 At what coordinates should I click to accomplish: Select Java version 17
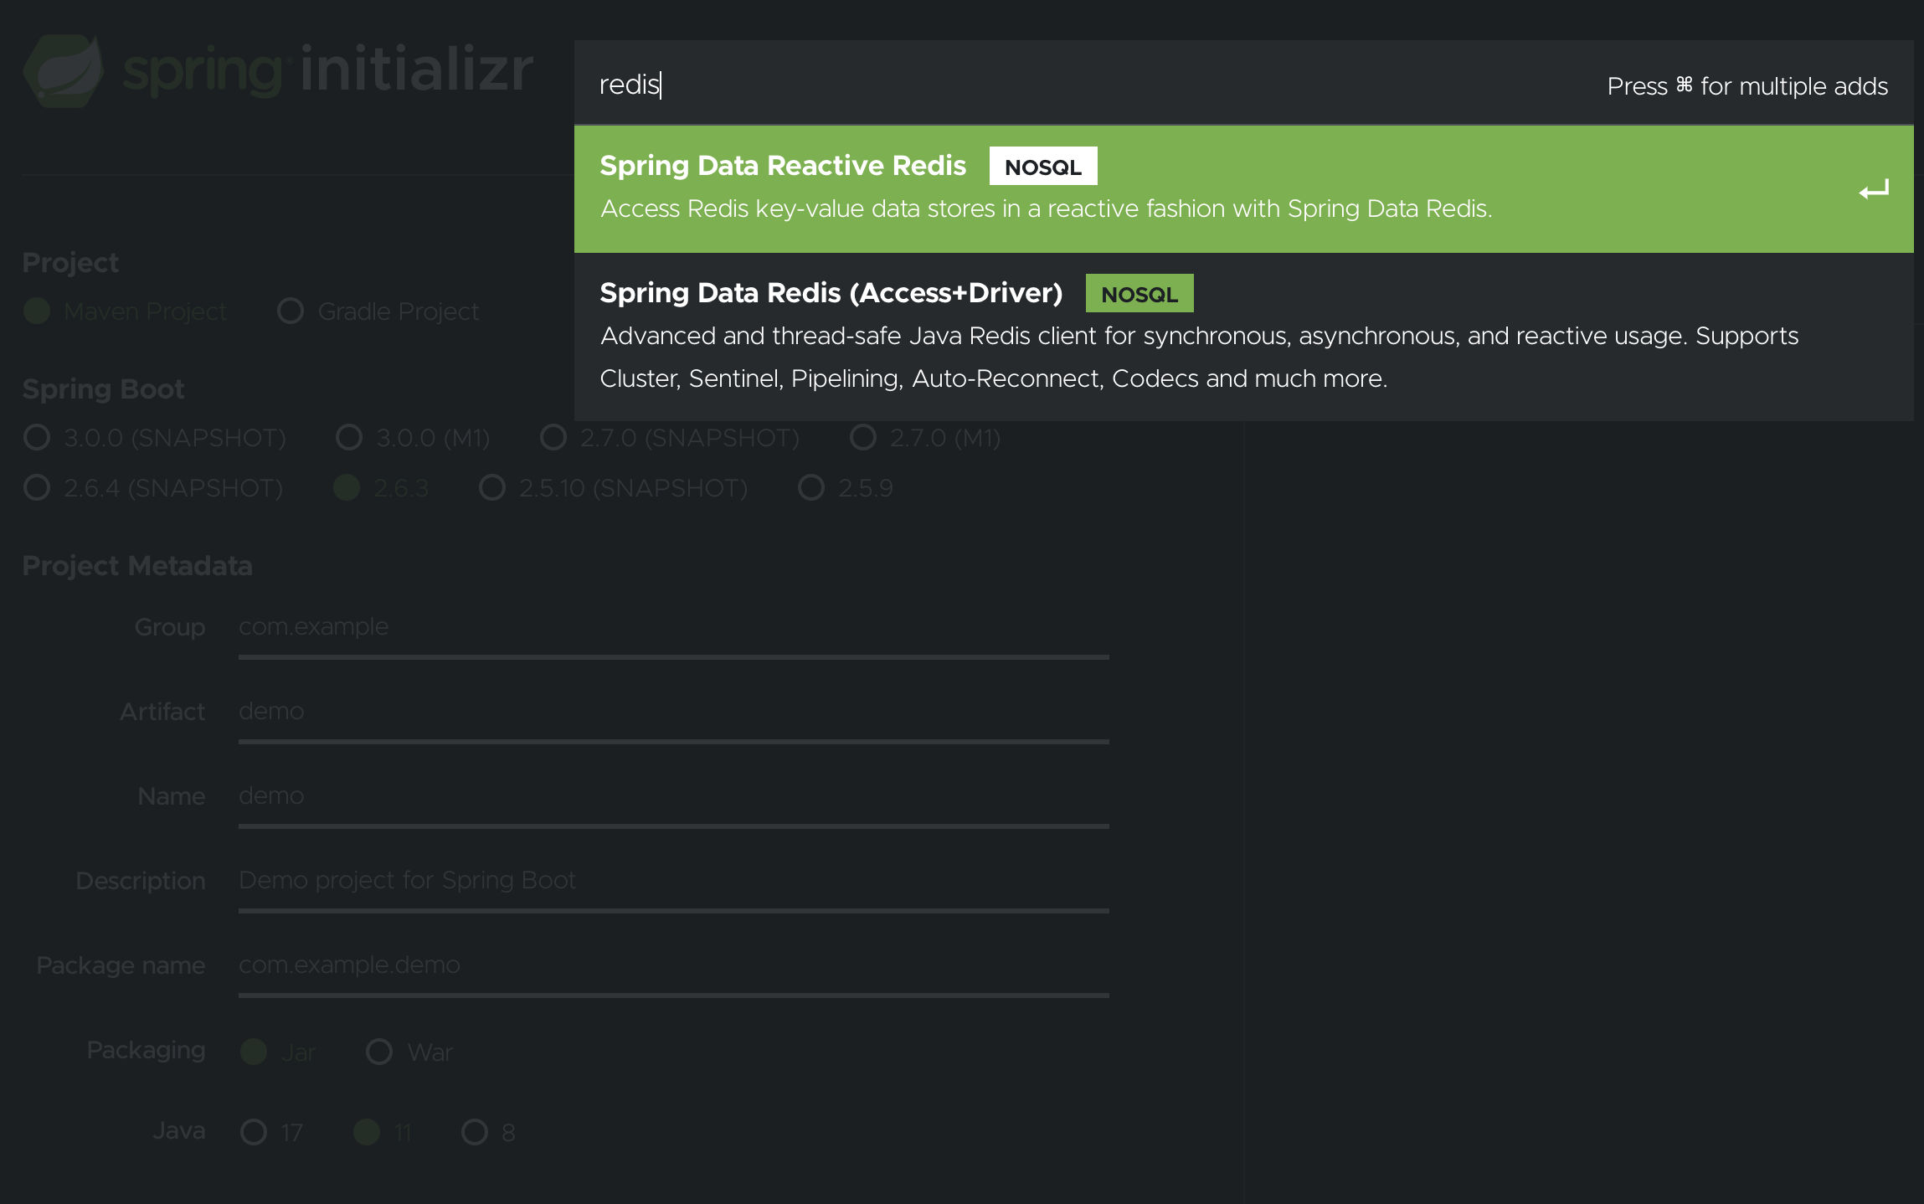[254, 1132]
